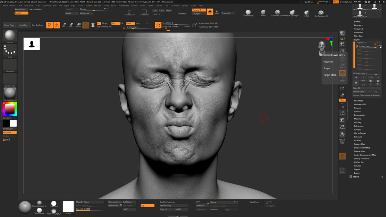Toggle the Double sided option
The height and width of the screenshot is (217, 386).
point(21,13)
